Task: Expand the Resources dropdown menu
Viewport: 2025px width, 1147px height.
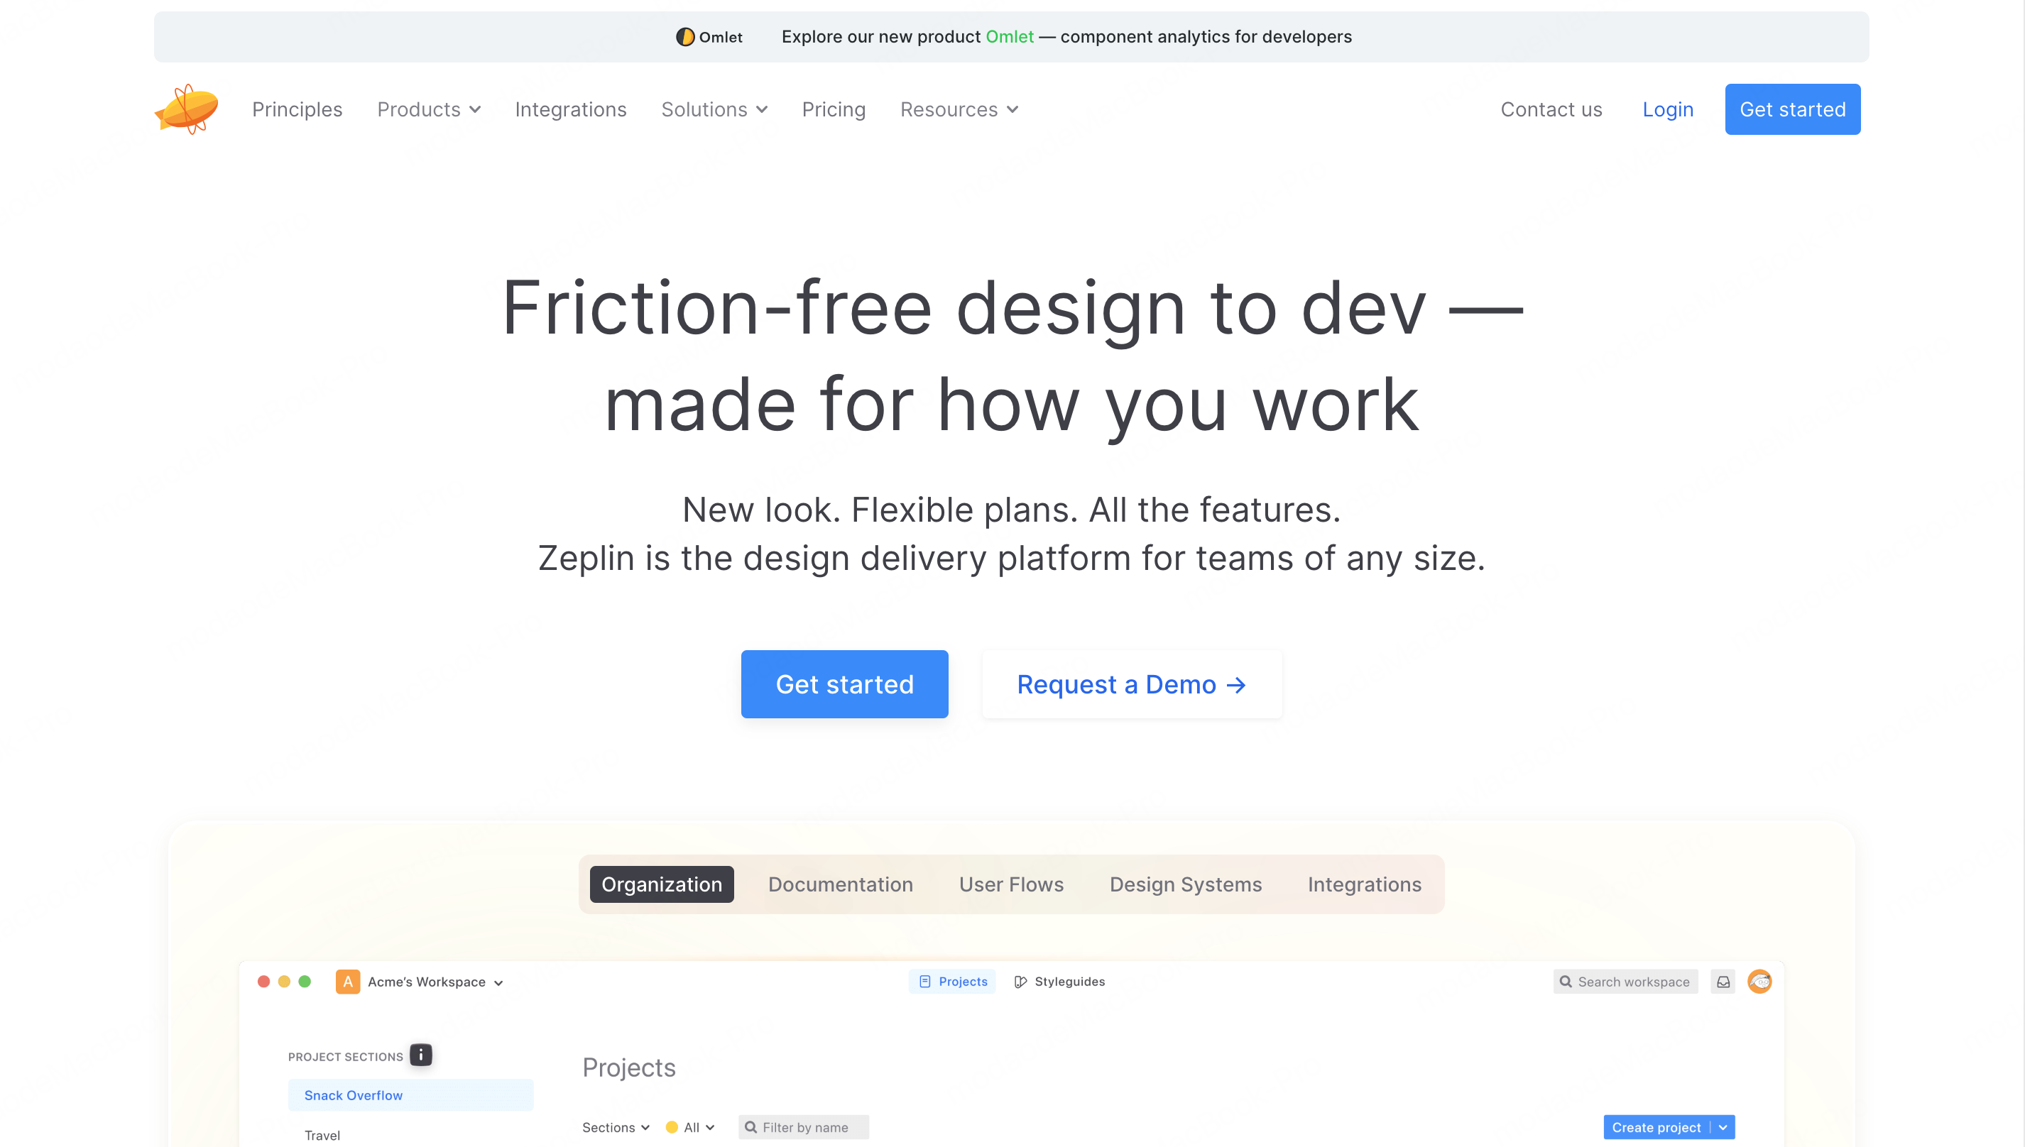Action: 960,109
